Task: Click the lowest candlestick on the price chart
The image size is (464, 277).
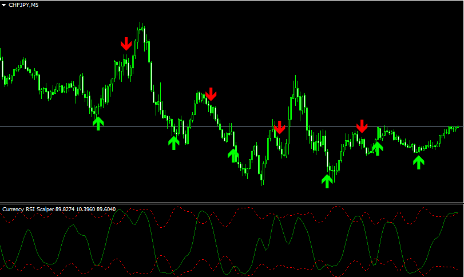Action: (262, 182)
